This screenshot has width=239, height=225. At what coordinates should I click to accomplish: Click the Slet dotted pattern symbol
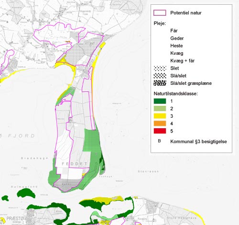[x=160, y=68]
